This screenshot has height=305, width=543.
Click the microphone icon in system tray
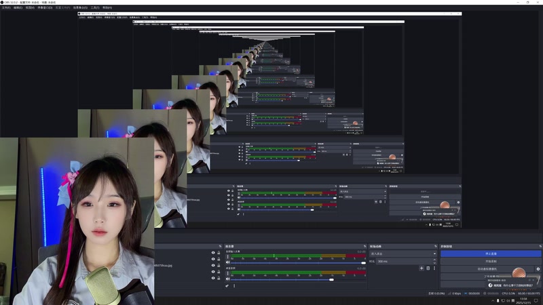click(x=498, y=300)
